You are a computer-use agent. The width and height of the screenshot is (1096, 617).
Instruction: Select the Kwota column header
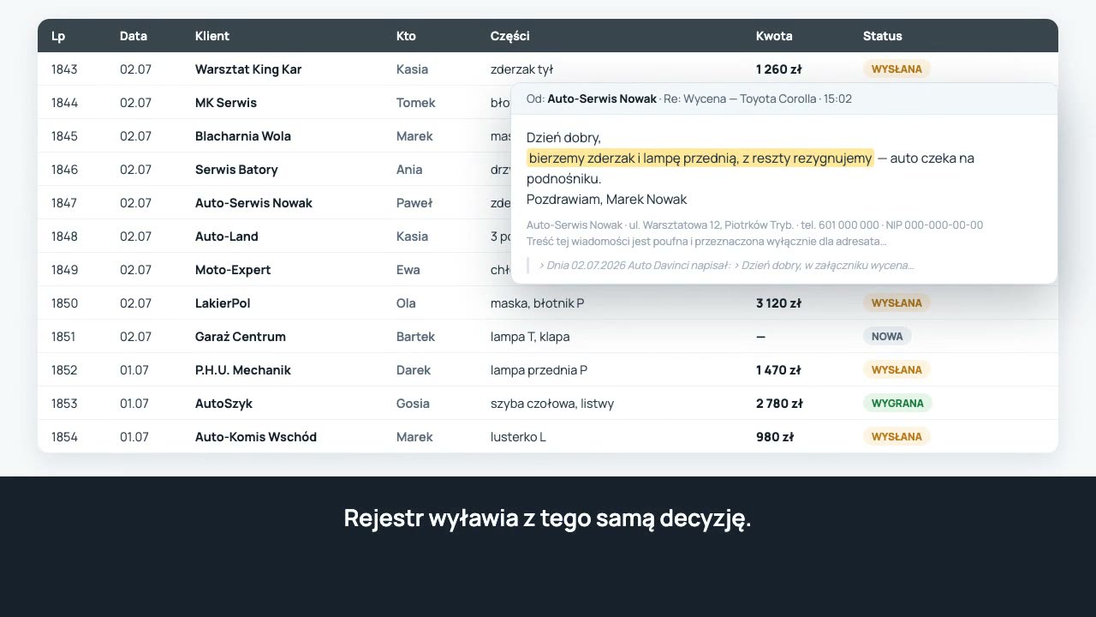[774, 36]
